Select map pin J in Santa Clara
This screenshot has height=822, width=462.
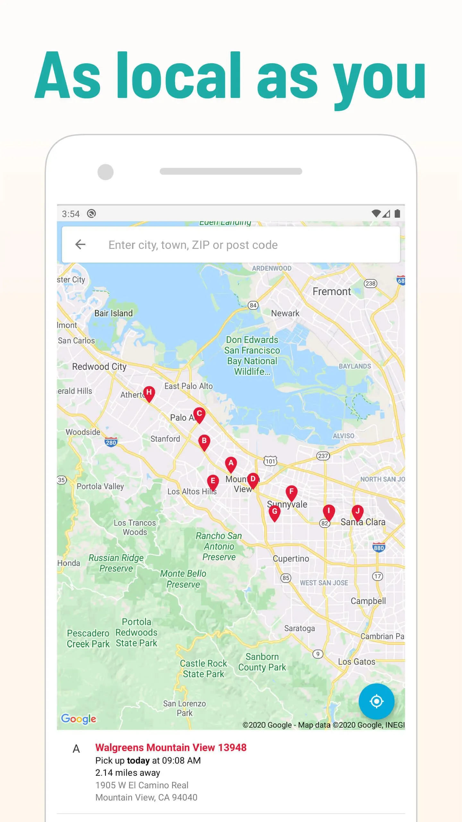point(357,513)
